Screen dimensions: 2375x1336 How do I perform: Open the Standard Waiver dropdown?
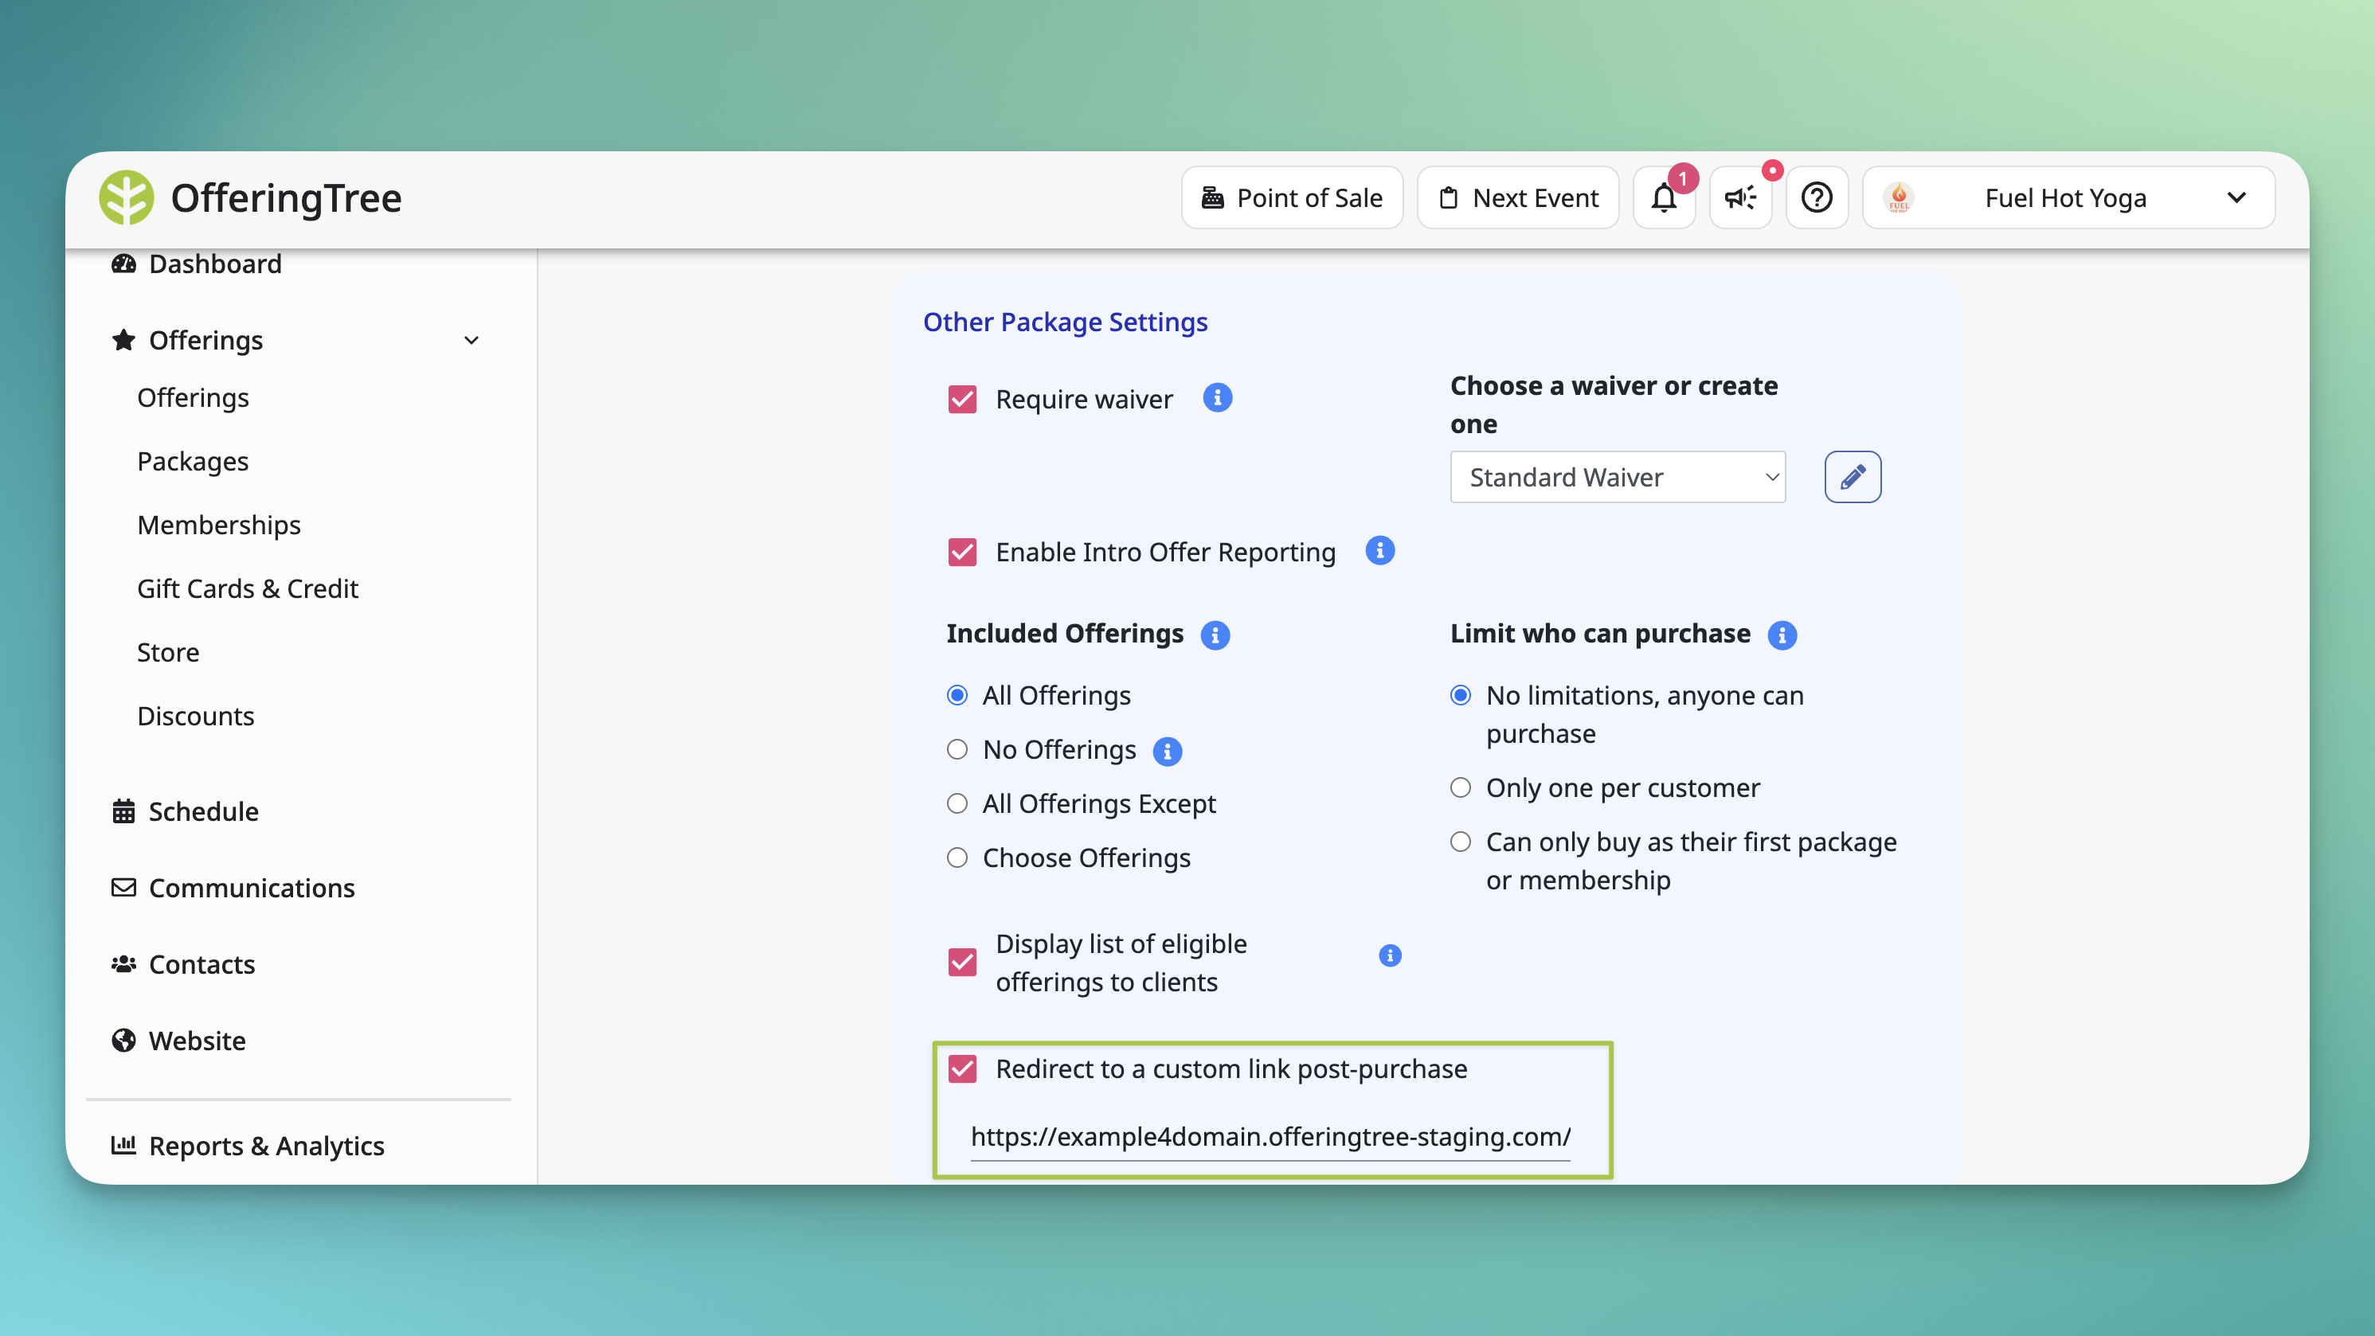[x=1617, y=476]
